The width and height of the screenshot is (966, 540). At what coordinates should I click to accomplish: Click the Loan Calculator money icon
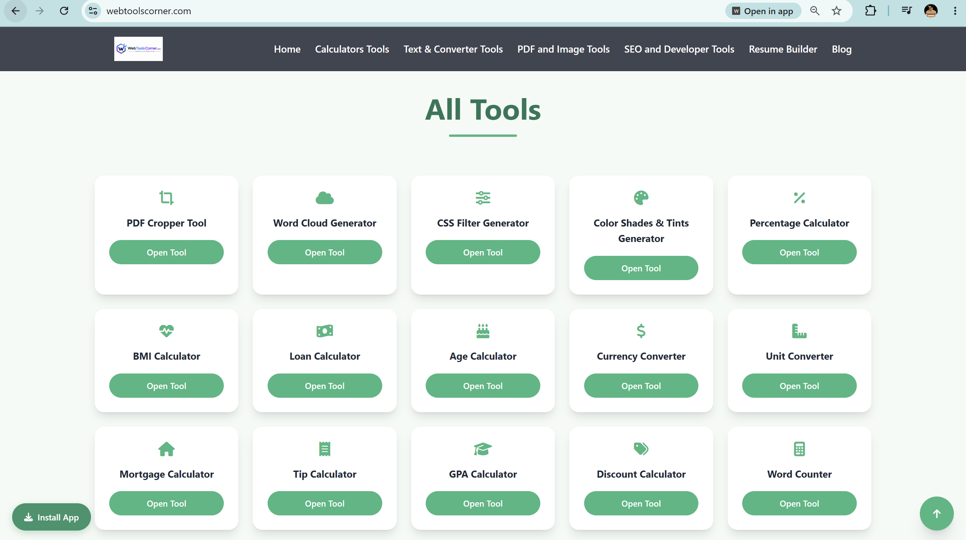[325, 331]
